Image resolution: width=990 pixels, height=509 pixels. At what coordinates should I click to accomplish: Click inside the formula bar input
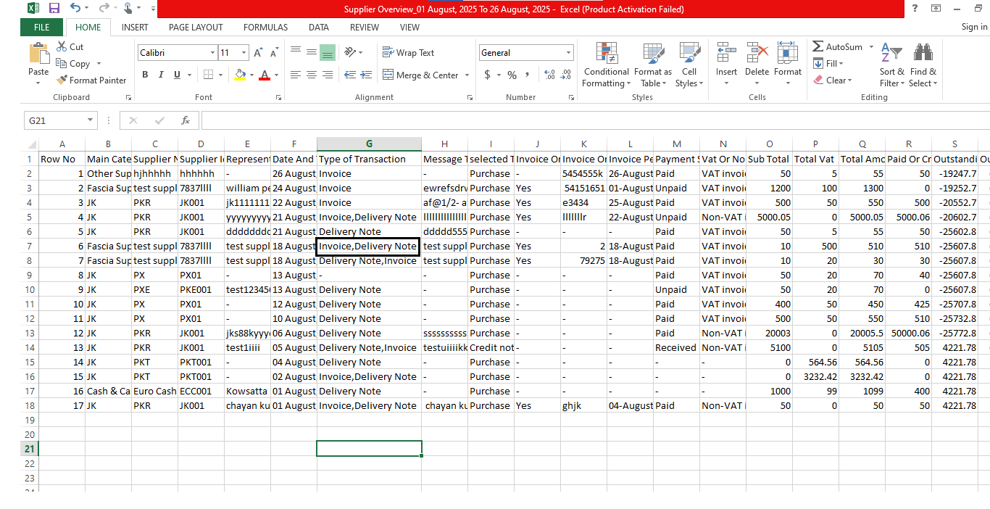tap(594, 120)
